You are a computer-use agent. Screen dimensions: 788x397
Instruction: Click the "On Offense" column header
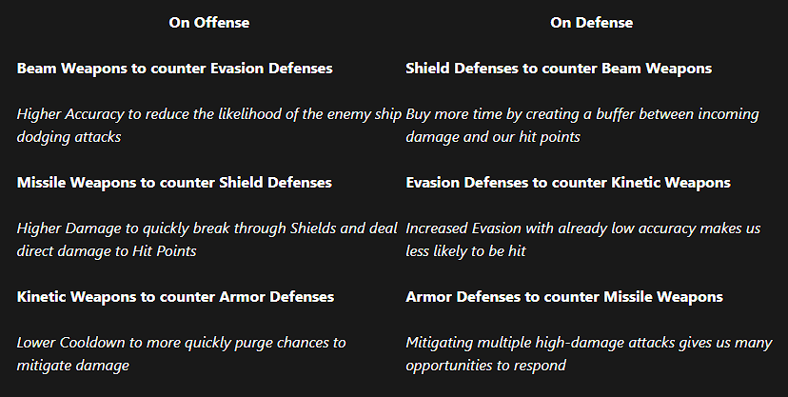(209, 23)
